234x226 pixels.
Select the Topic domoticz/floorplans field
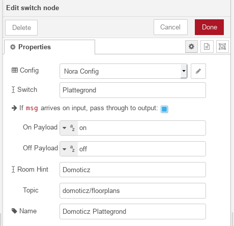point(133,190)
